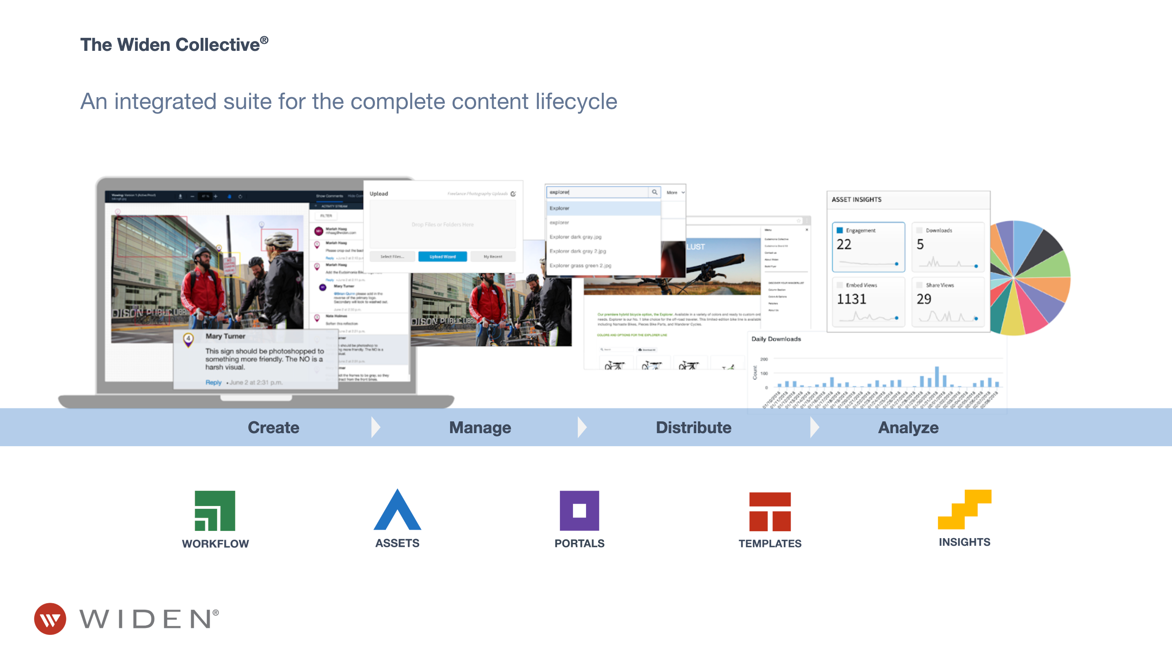Screen dimensions: 1172x654
Task: Click the green Workflow product icon
Action: click(x=215, y=510)
